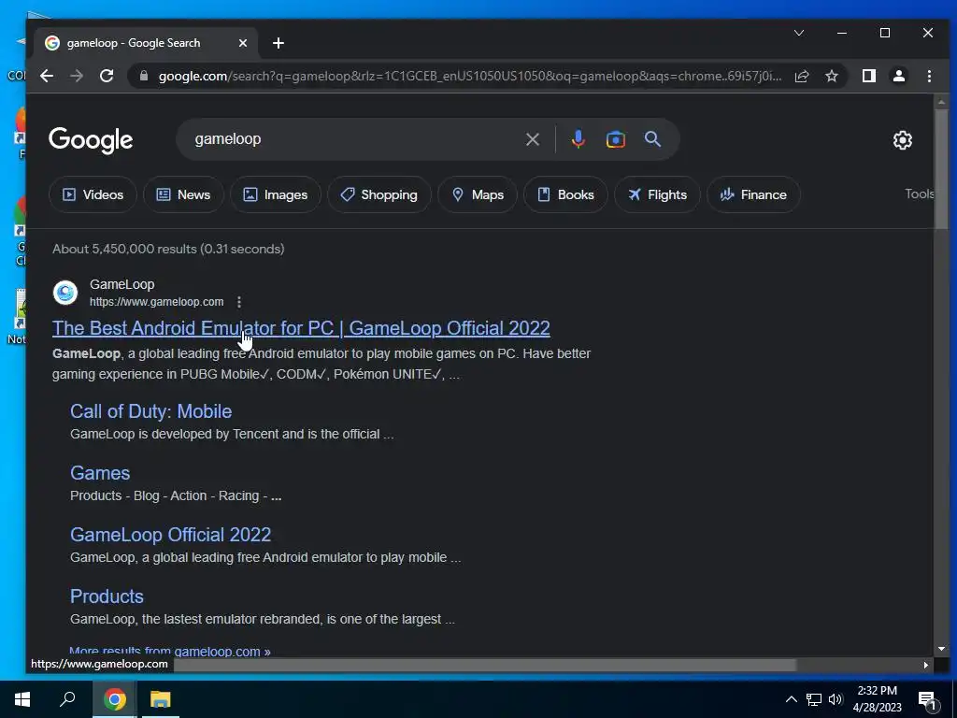957x718 pixels.
Task: Switch to Images results
Action: point(276,194)
